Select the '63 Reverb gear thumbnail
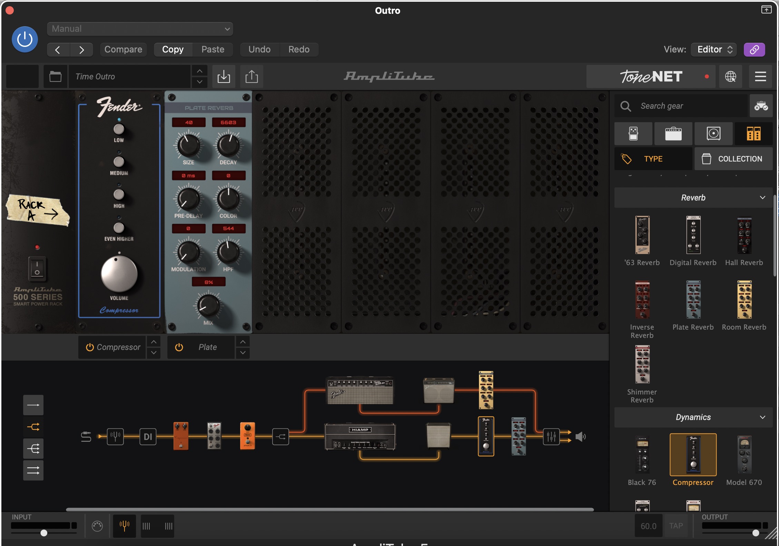Viewport: 779px width, 546px height. tap(642, 235)
